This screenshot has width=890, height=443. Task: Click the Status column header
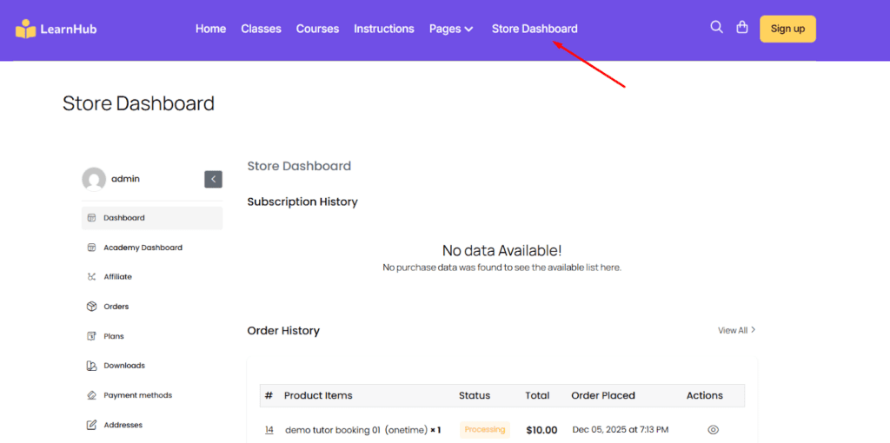(x=475, y=395)
